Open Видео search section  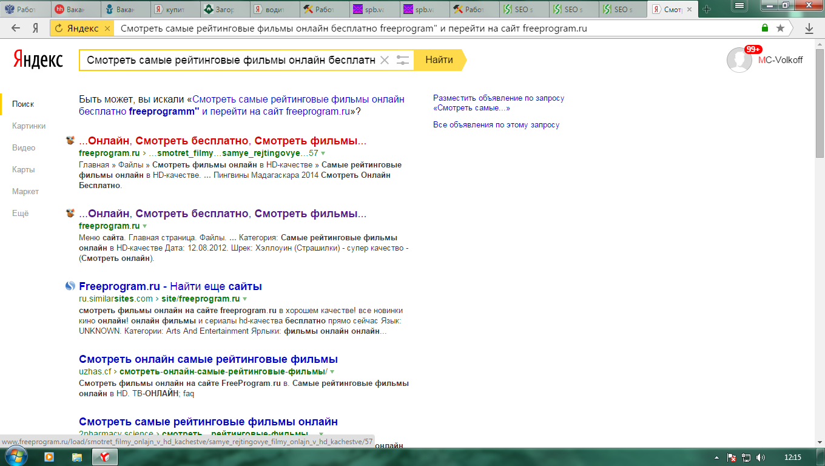pyautogui.click(x=24, y=147)
